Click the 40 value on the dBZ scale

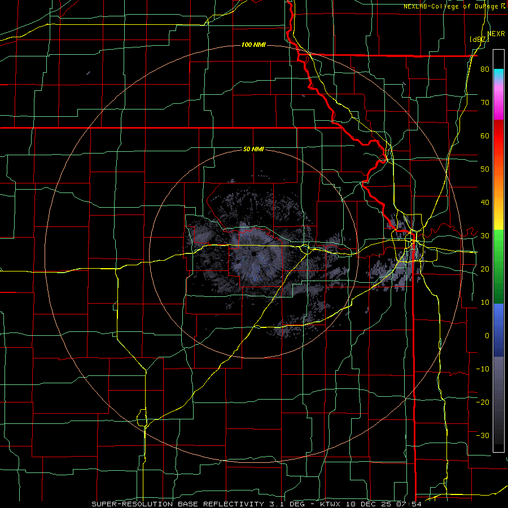[x=485, y=203]
